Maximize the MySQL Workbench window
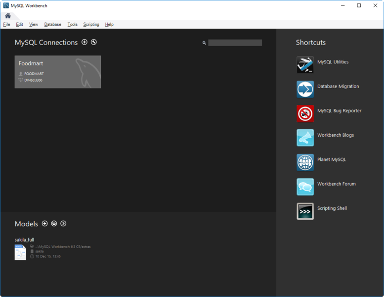 tap(359, 5)
